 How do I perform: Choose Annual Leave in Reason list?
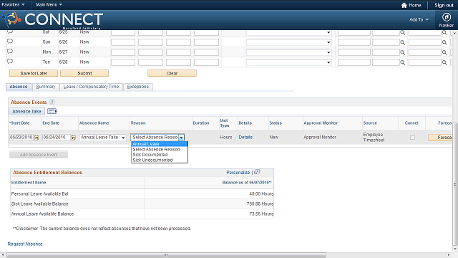pyautogui.click(x=160, y=143)
